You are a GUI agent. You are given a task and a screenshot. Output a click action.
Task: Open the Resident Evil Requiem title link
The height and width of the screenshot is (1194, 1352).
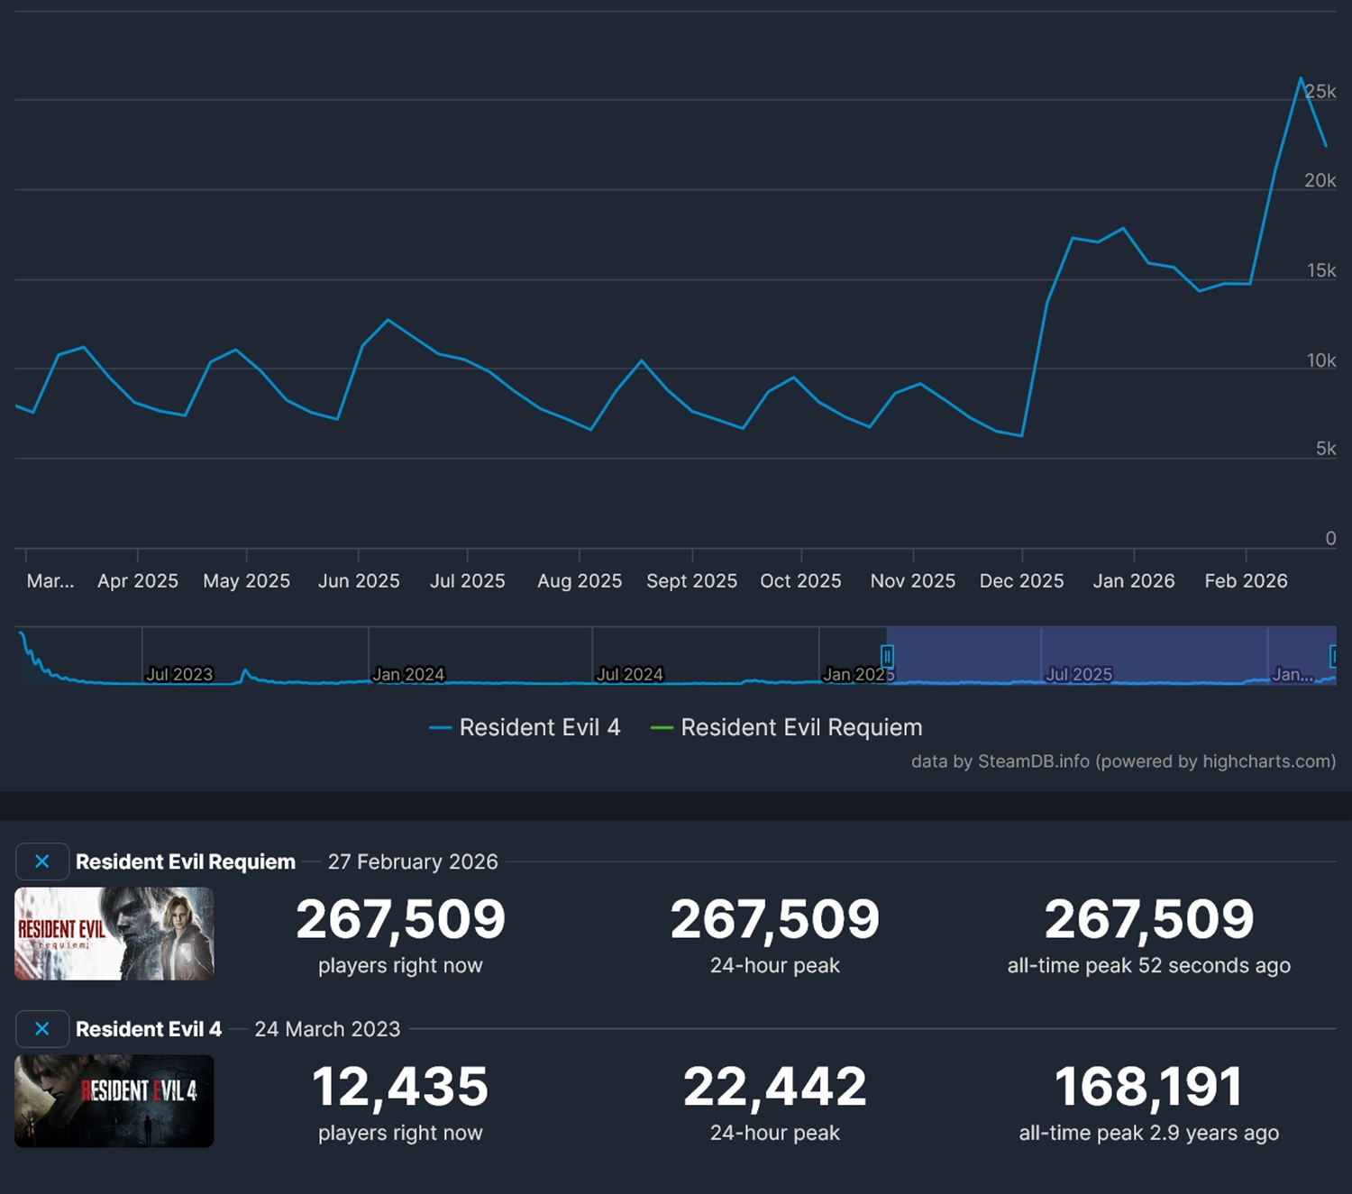tap(186, 861)
